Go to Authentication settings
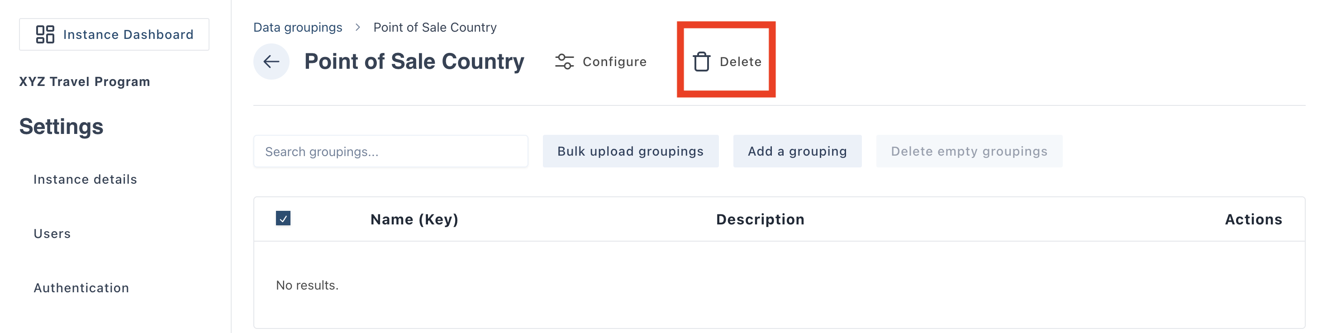 tap(81, 288)
